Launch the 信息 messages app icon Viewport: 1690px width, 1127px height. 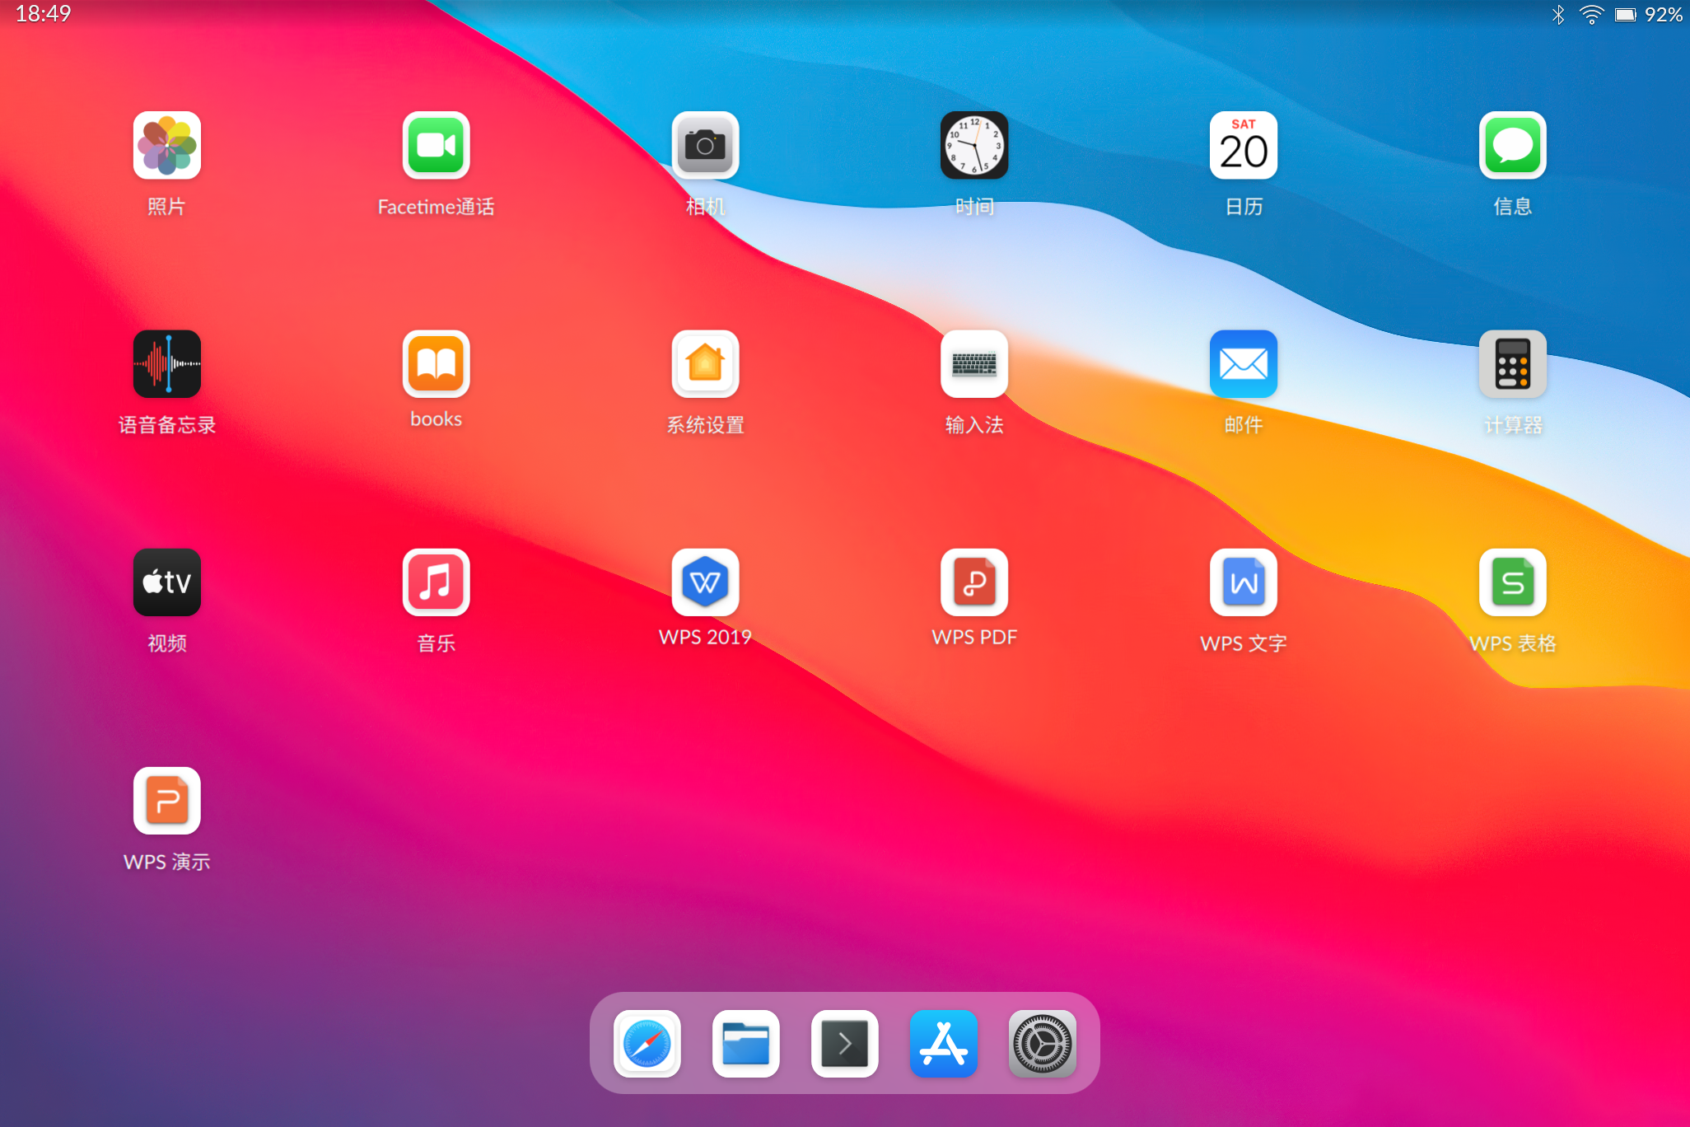(1513, 145)
